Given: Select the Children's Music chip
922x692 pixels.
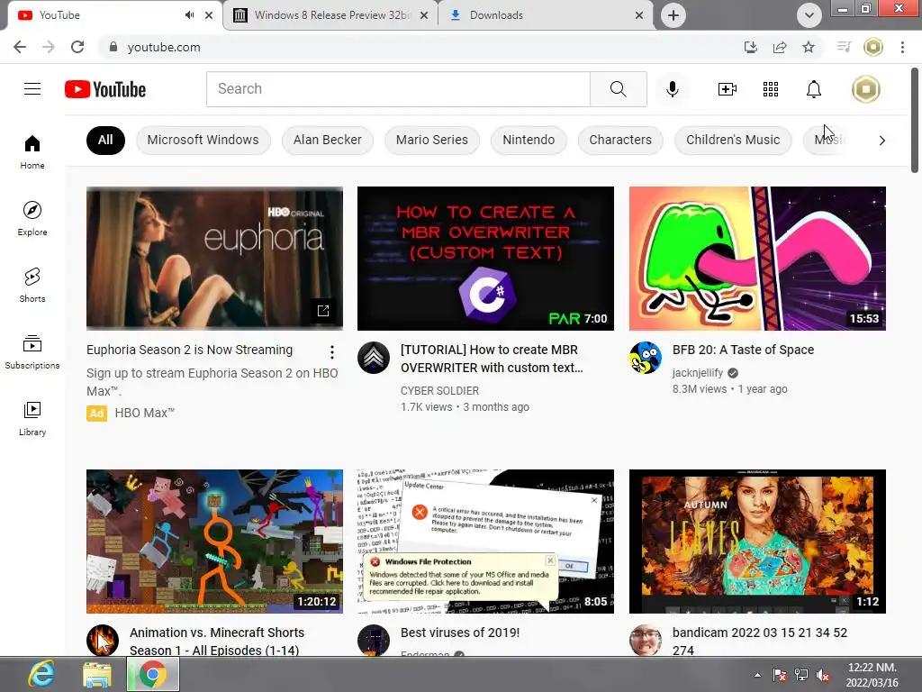Looking at the screenshot, I should pos(733,140).
